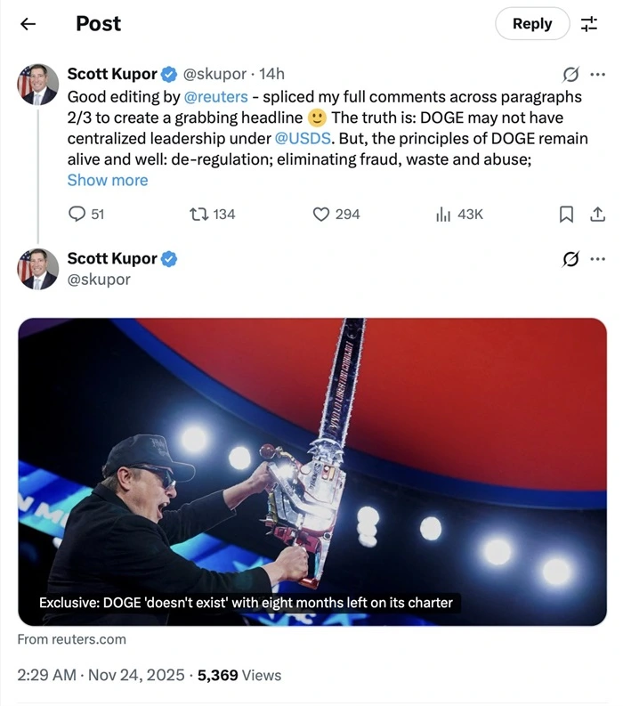The height and width of the screenshot is (706, 623).
Task: Open more options on first post
Action: tap(597, 74)
